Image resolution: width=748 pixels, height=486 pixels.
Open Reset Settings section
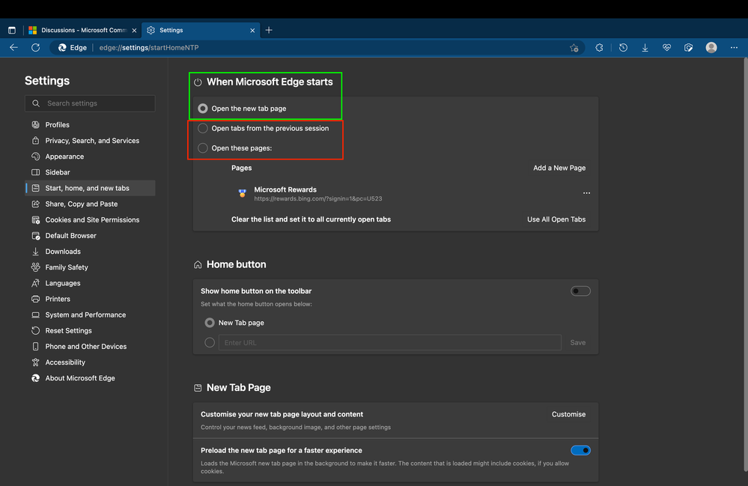90,330
